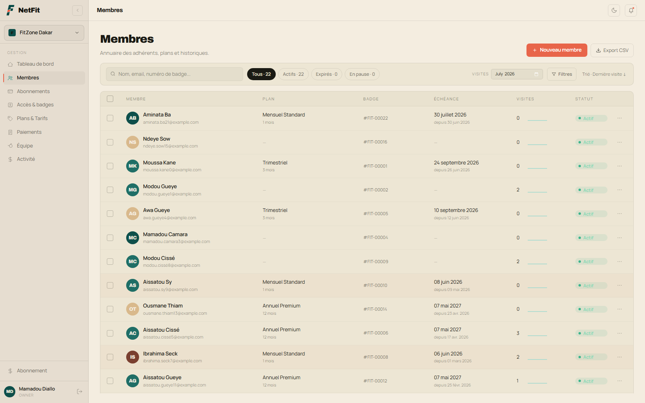Viewport: 645px width, 403px height.
Task: Open the July 2026 visits month picker
Action: coord(517,74)
